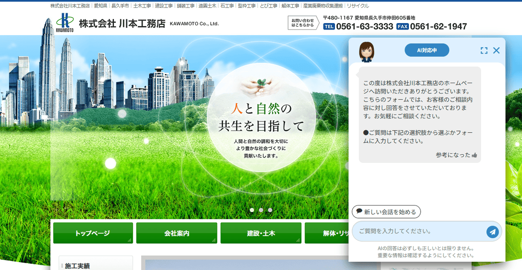Close the AI chat window
Screen dimensions: 522x270
[496, 50]
